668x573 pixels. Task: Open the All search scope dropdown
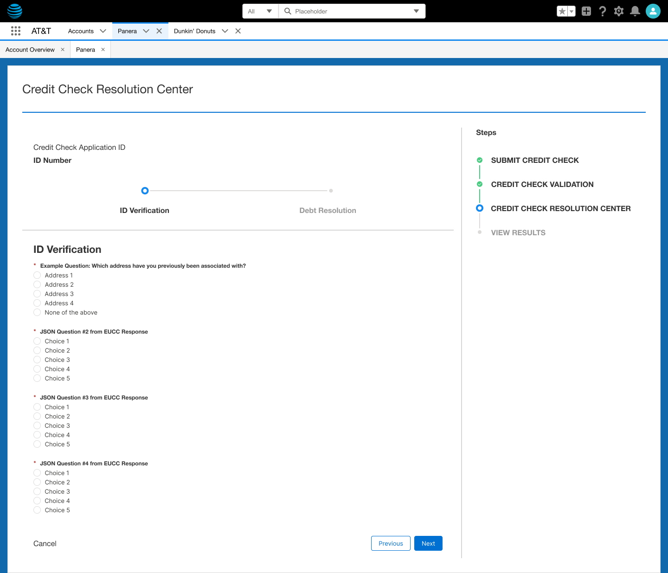pyautogui.click(x=260, y=11)
